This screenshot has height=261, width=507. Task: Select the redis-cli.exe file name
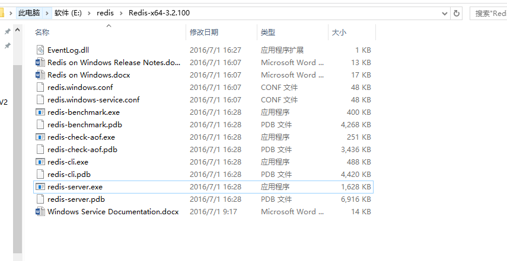(68, 162)
